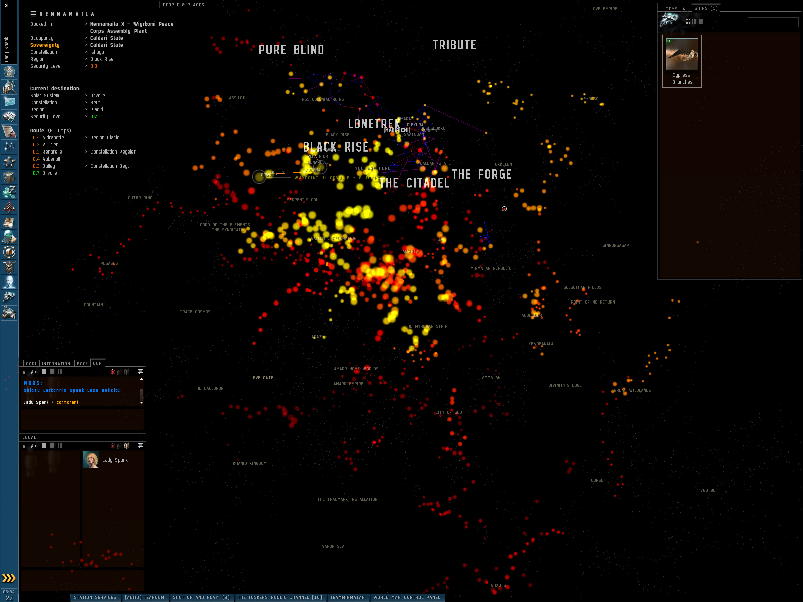This screenshot has width=803, height=602.
Task: Open speech bubble icon in Local chat
Action: (x=140, y=446)
